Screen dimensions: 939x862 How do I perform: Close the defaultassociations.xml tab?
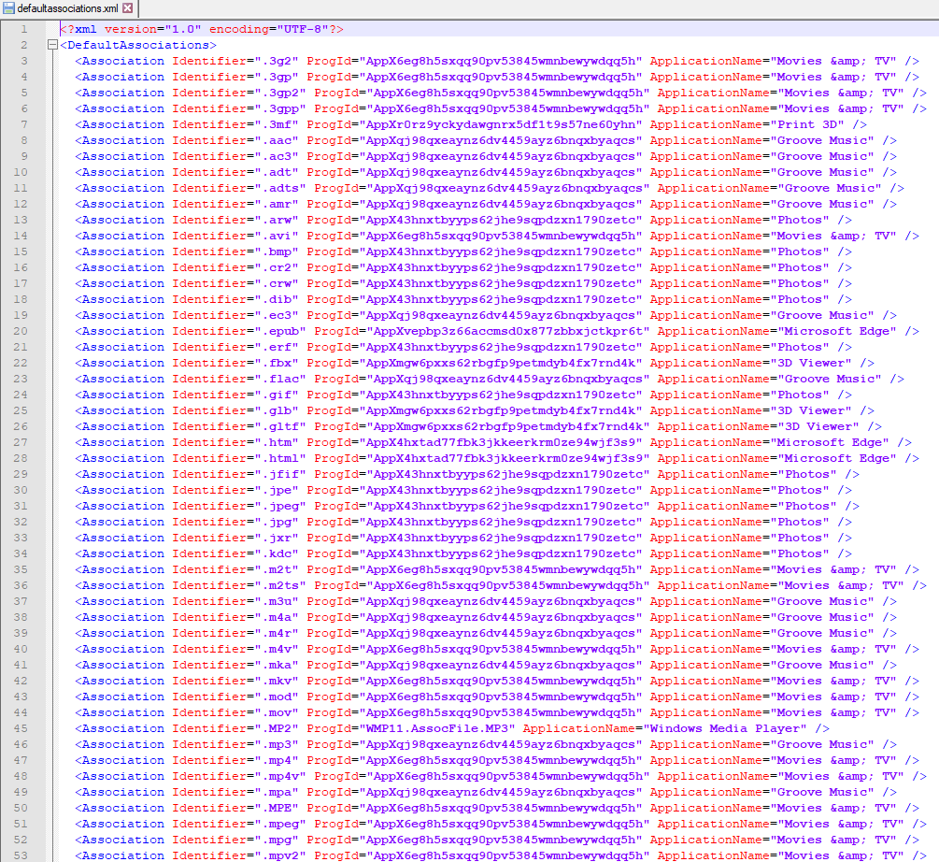127,8
